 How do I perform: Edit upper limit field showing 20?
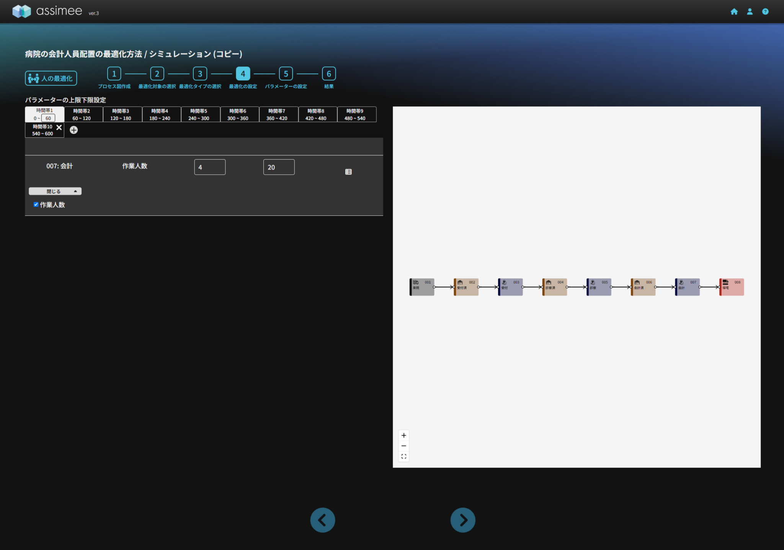click(279, 167)
